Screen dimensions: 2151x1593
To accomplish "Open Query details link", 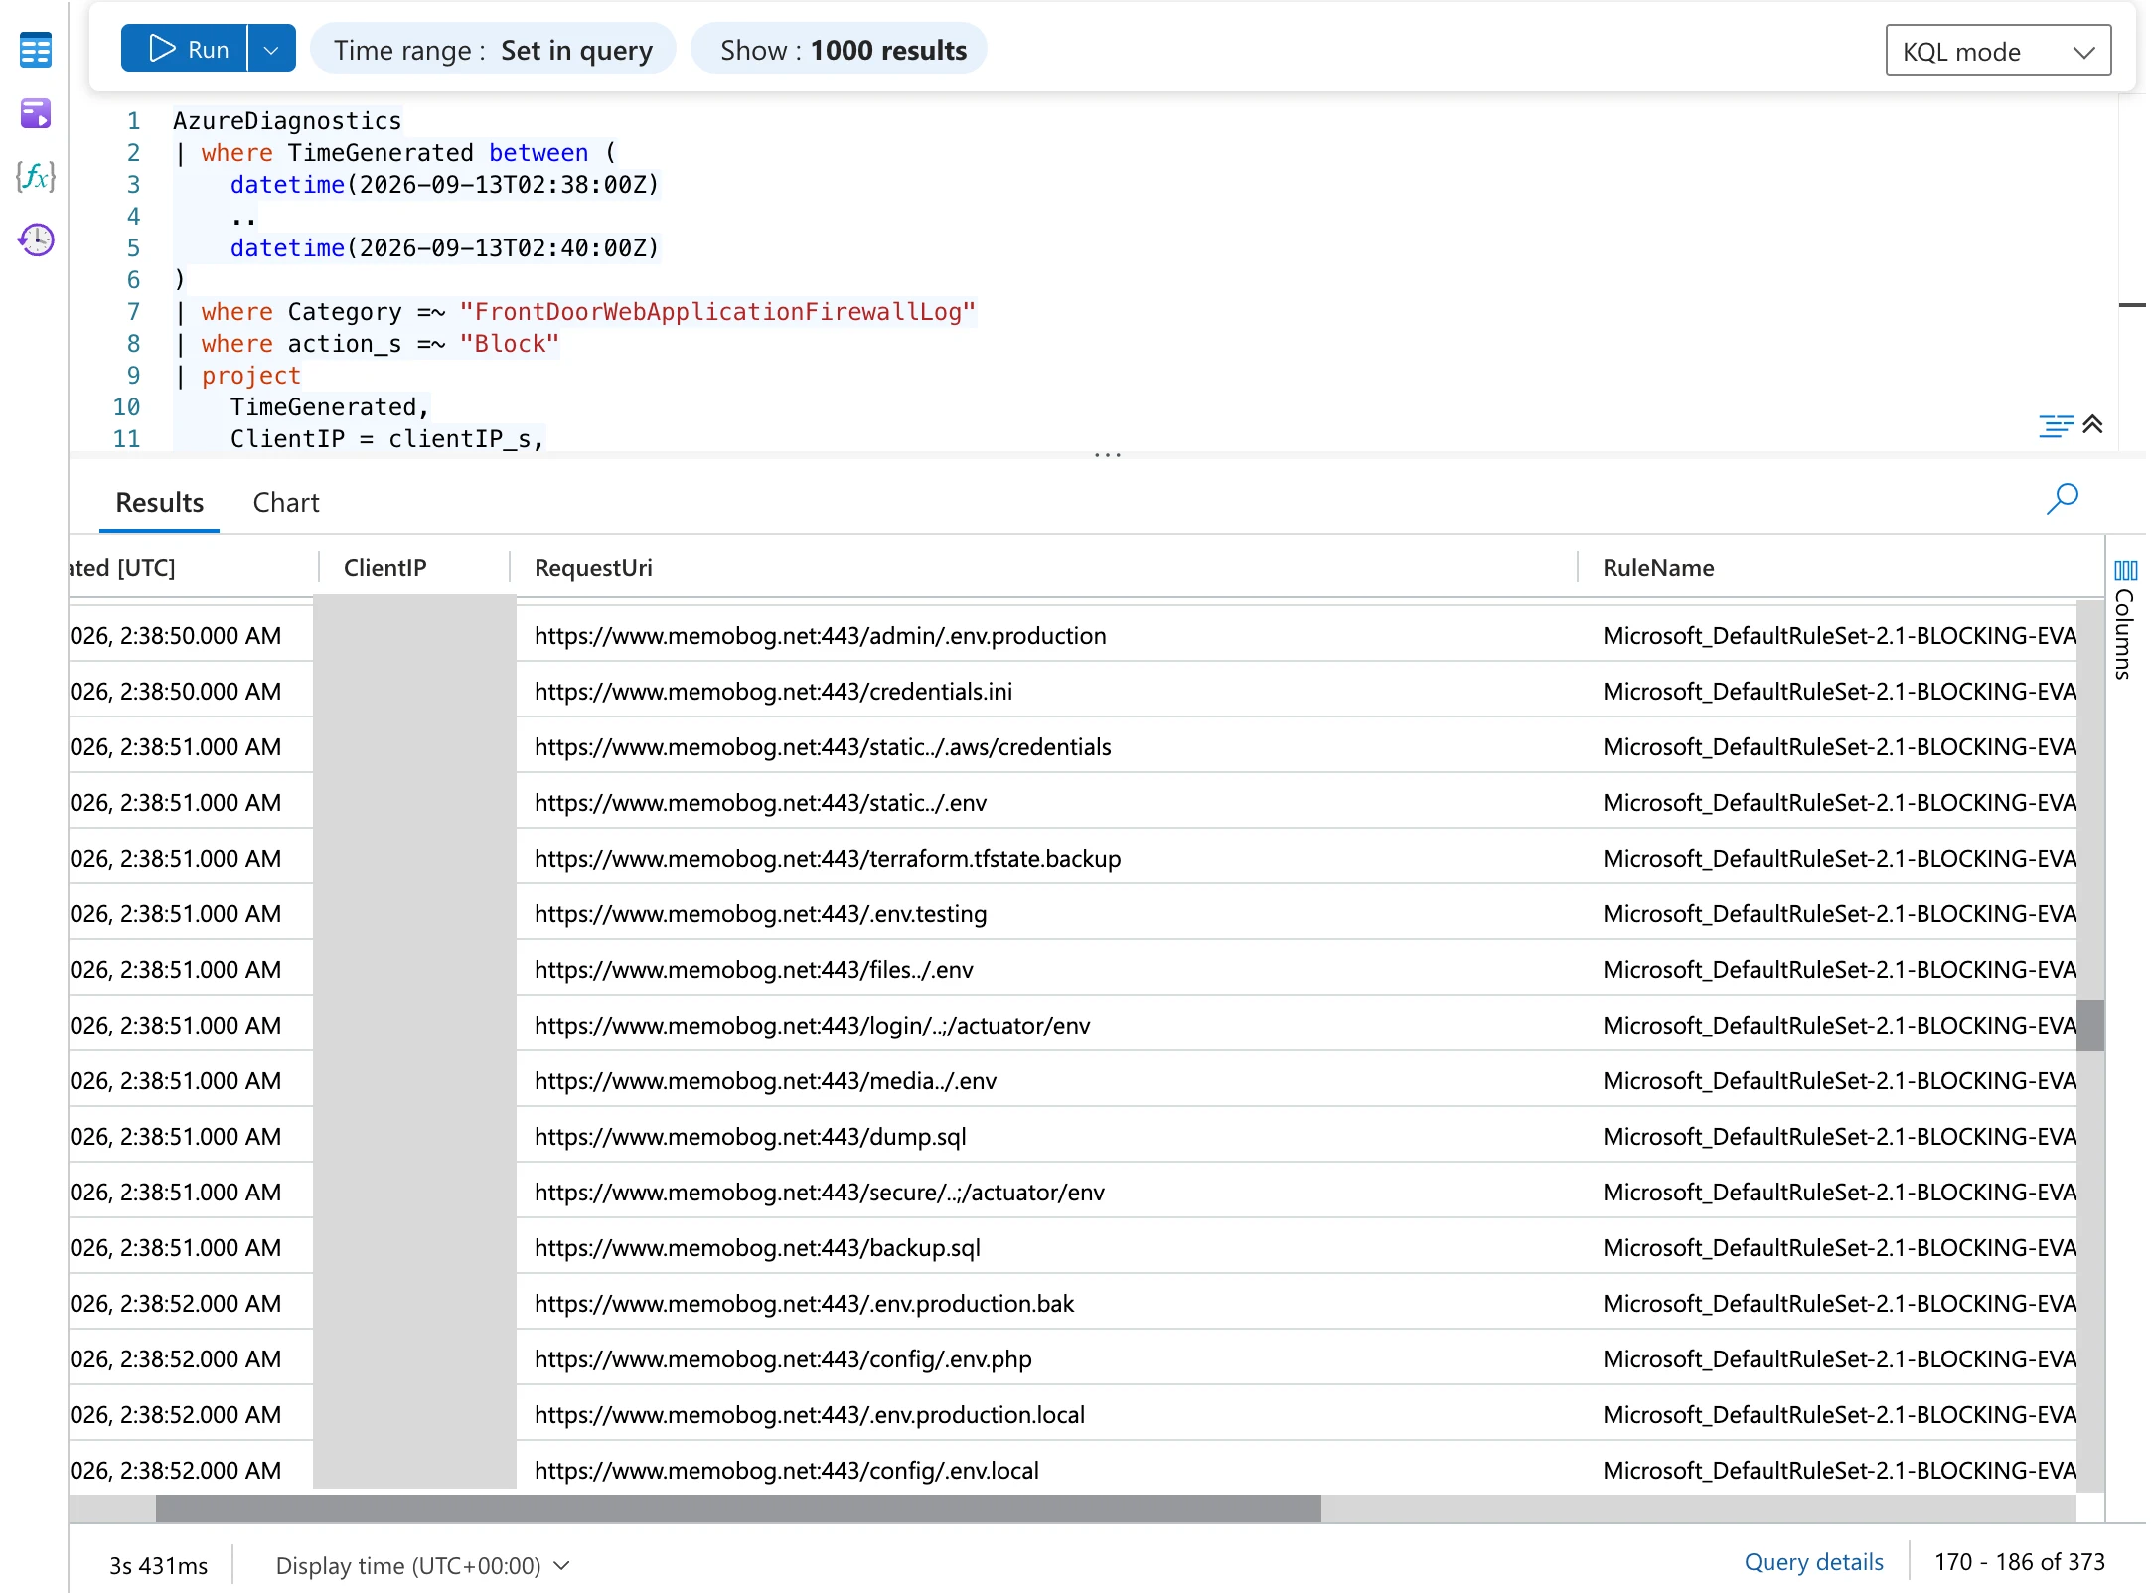I will pyautogui.click(x=1813, y=1562).
